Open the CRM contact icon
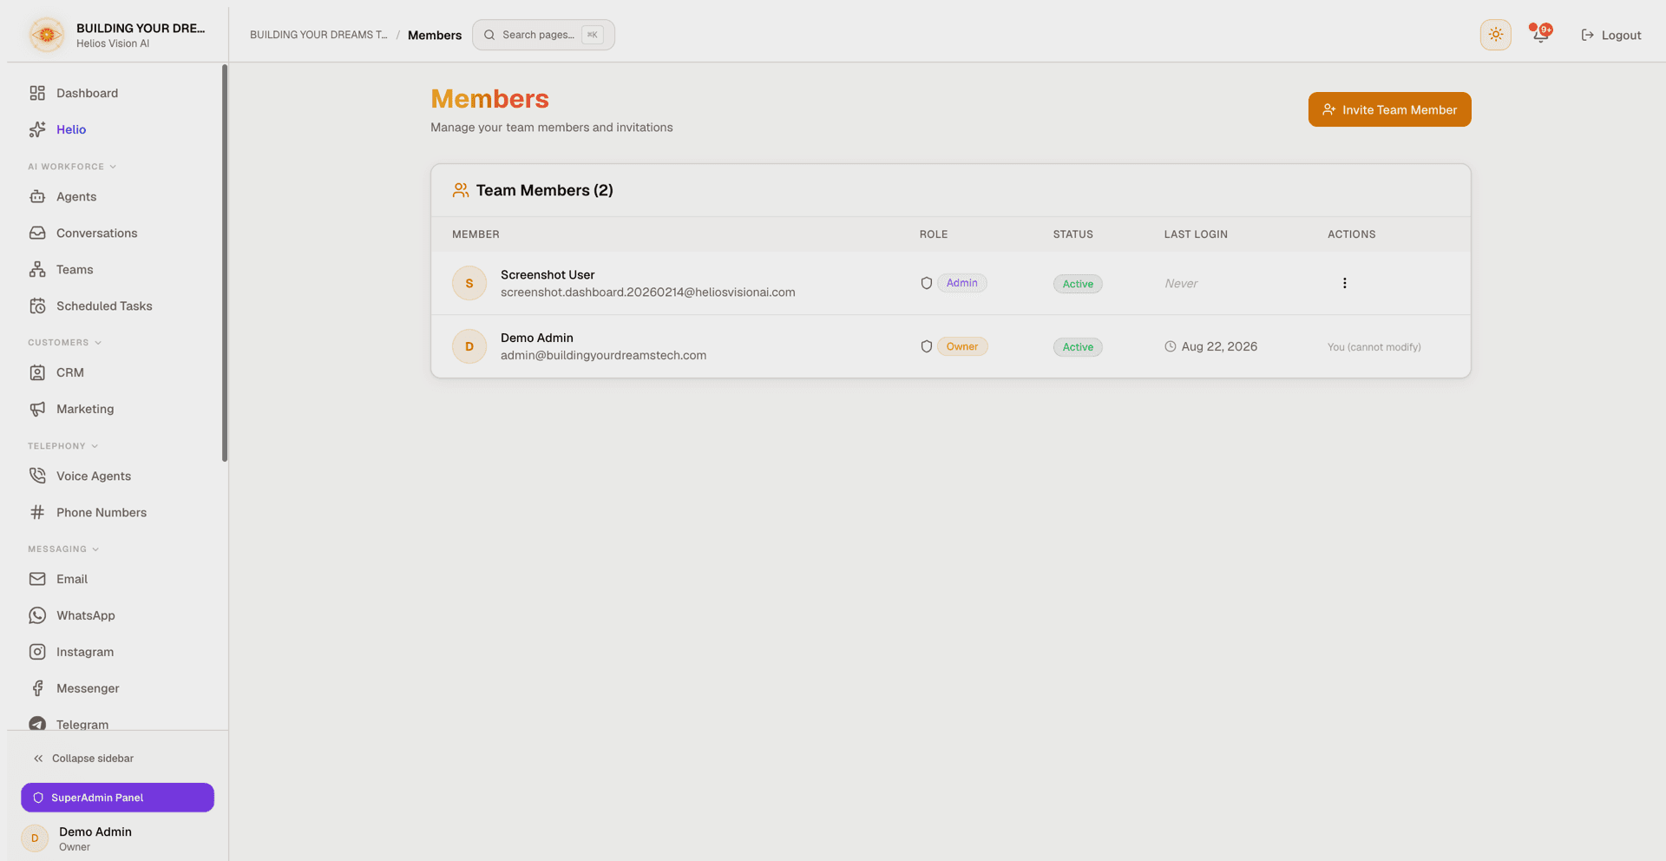 [37, 373]
